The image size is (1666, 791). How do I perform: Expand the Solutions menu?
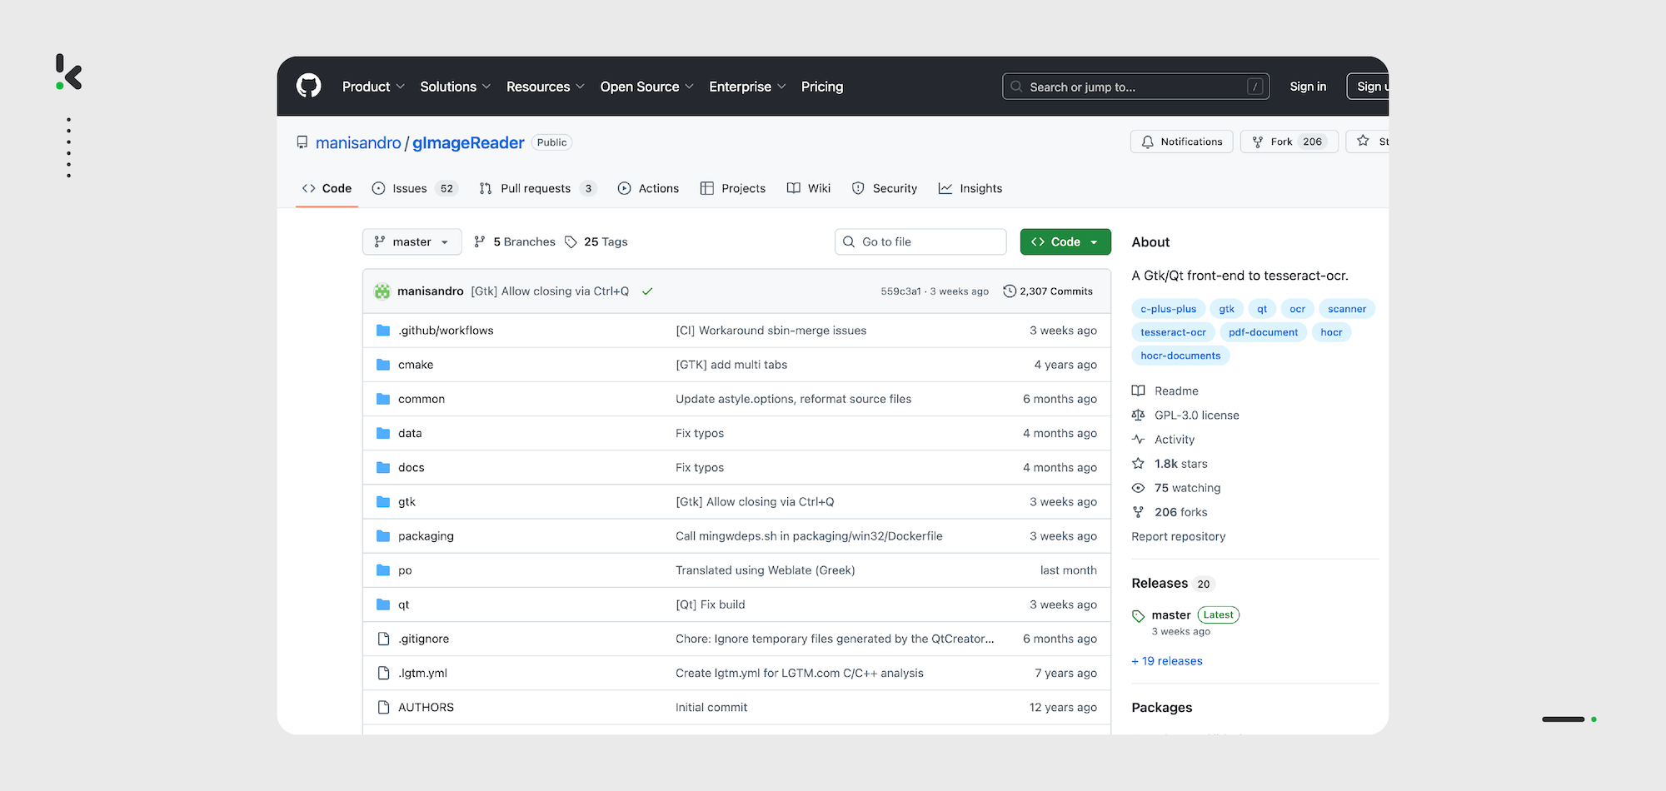click(x=456, y=87)
